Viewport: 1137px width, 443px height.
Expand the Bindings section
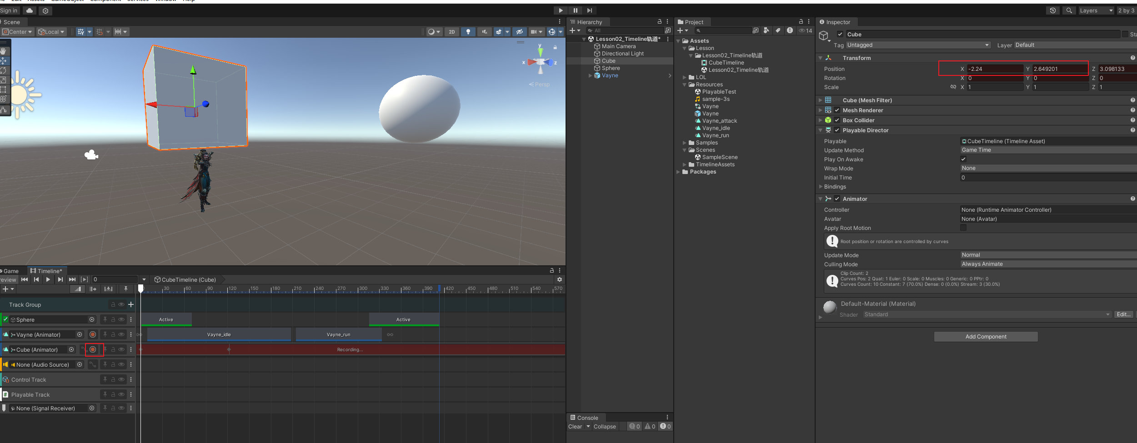835,187
